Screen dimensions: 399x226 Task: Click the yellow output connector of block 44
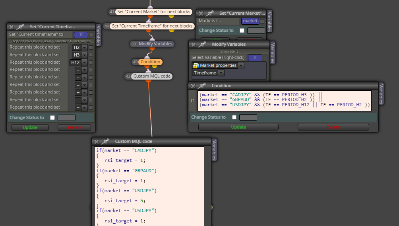coord(172,31)
